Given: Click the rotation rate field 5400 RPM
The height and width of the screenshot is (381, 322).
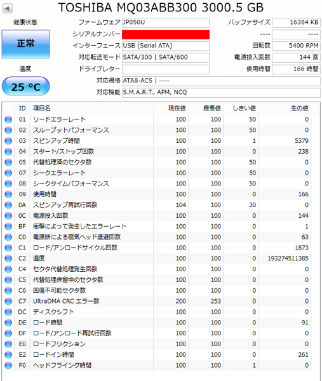Looking at the screenshot, I should point(296,46).
